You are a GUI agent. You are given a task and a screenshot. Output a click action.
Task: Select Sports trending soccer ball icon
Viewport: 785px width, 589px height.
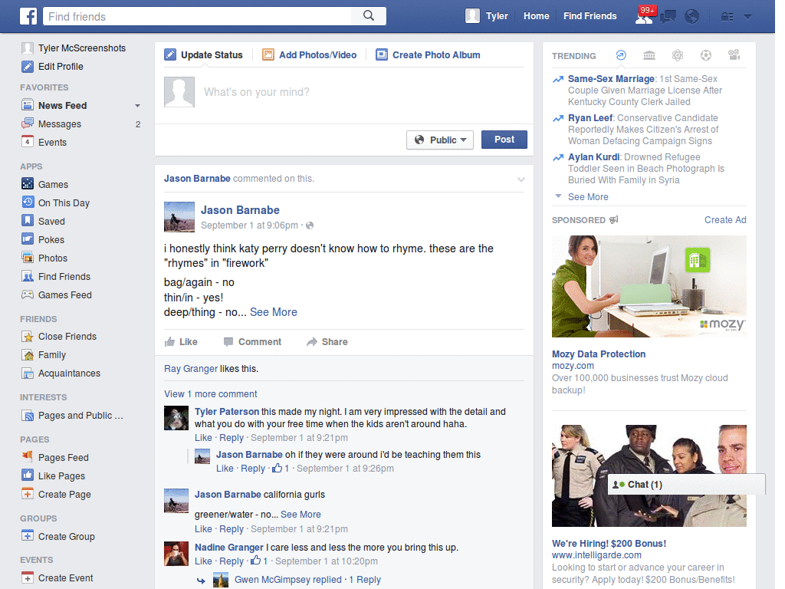706,55
